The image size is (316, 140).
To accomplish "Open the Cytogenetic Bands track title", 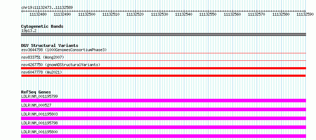I will tap(42, 26).
